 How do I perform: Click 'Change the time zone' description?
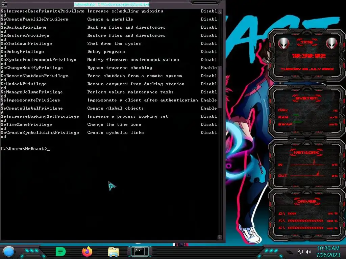click(114, 124)
